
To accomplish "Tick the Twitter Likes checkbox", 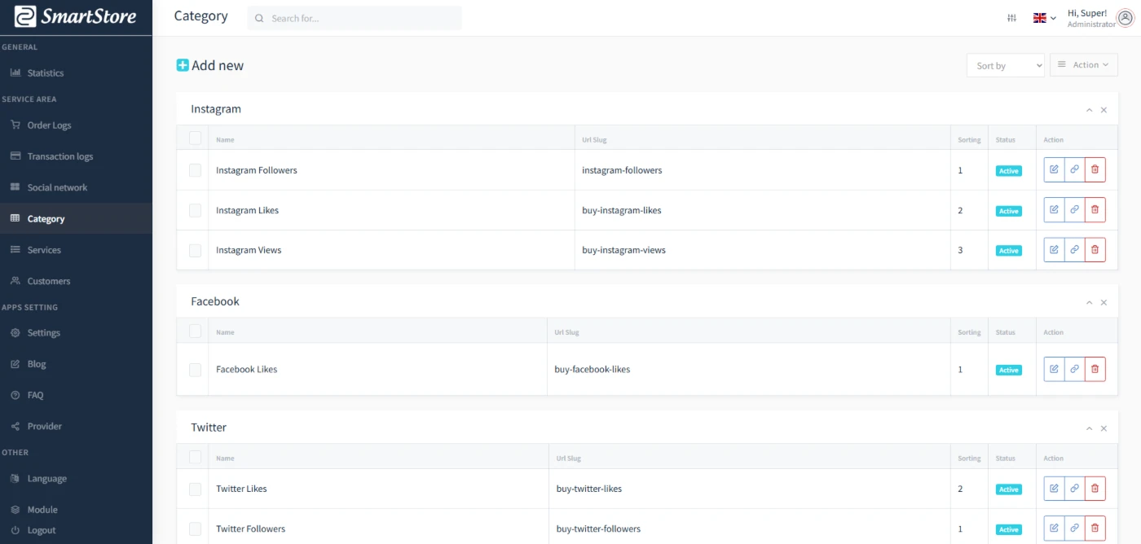I will (195, 489).
